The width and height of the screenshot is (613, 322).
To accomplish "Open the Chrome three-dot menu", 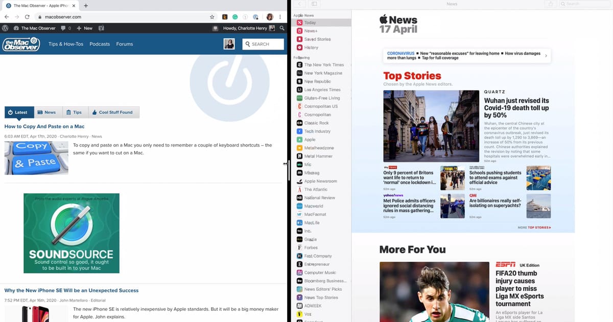I will [x=280, y=17].
